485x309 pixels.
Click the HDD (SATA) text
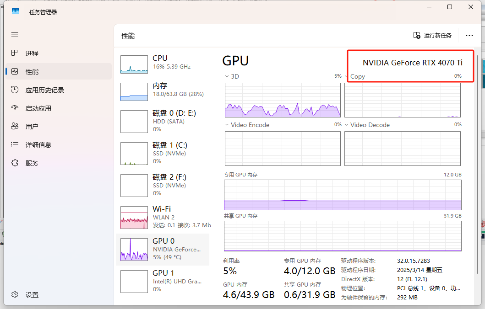point(169,121)
